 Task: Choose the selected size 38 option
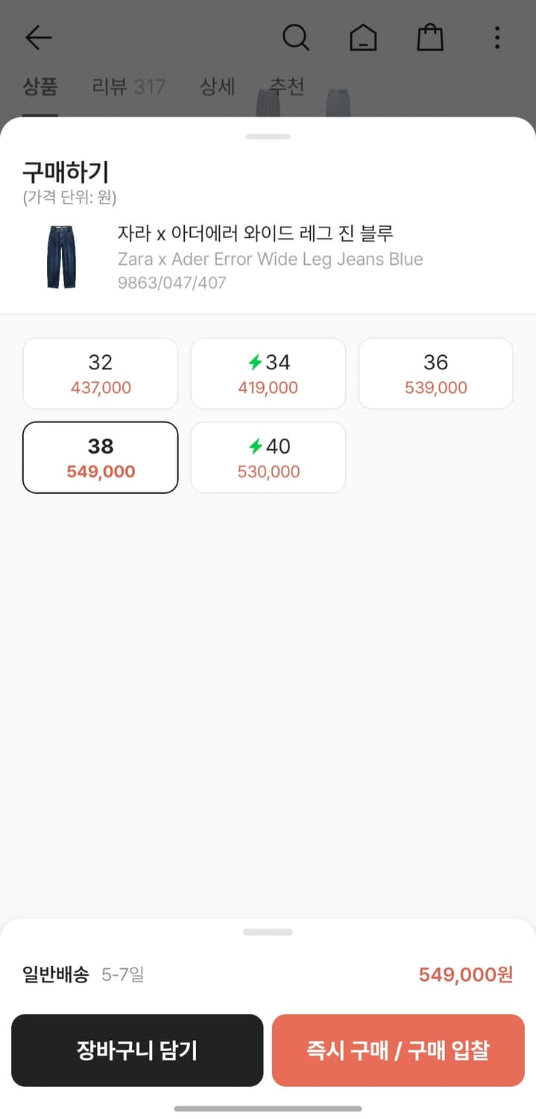[100, 457]
